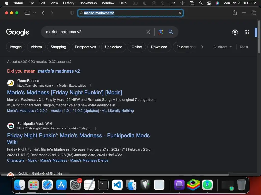Clear the Safari address bar text
This screenshot has height=195, width=261.
pos(180,13)
